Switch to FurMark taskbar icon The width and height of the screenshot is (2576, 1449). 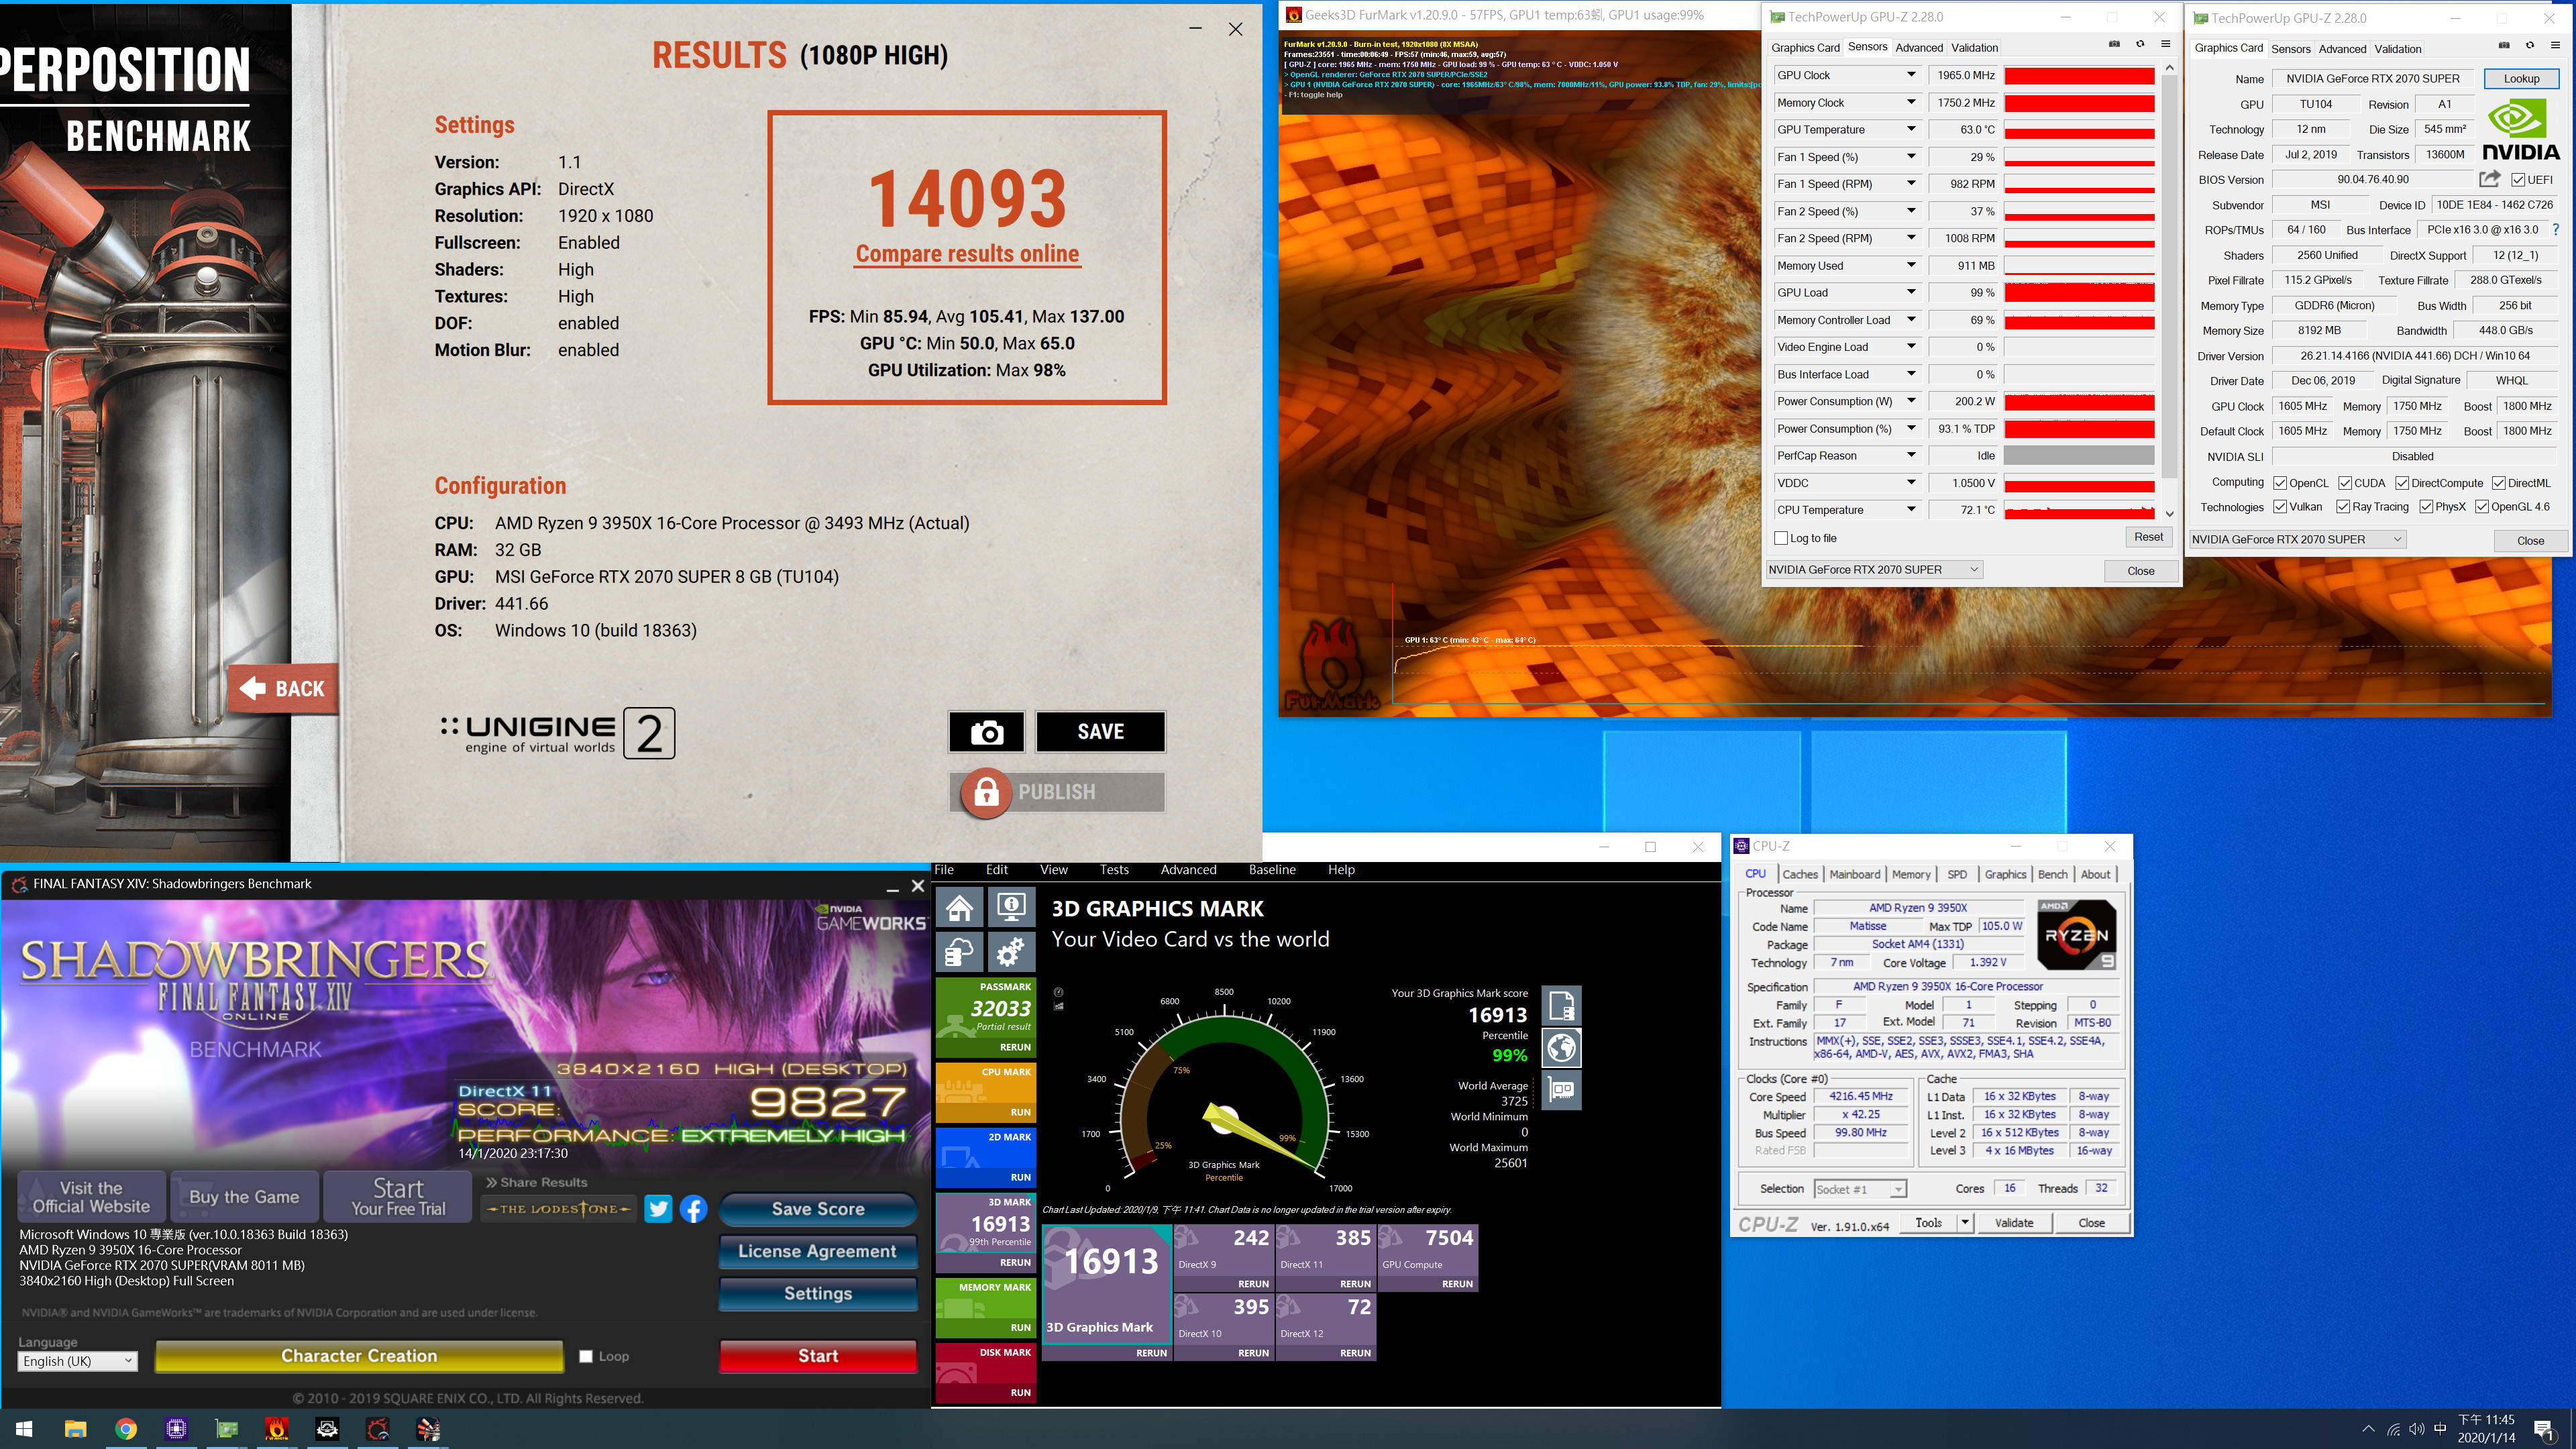click(277, 1429)
